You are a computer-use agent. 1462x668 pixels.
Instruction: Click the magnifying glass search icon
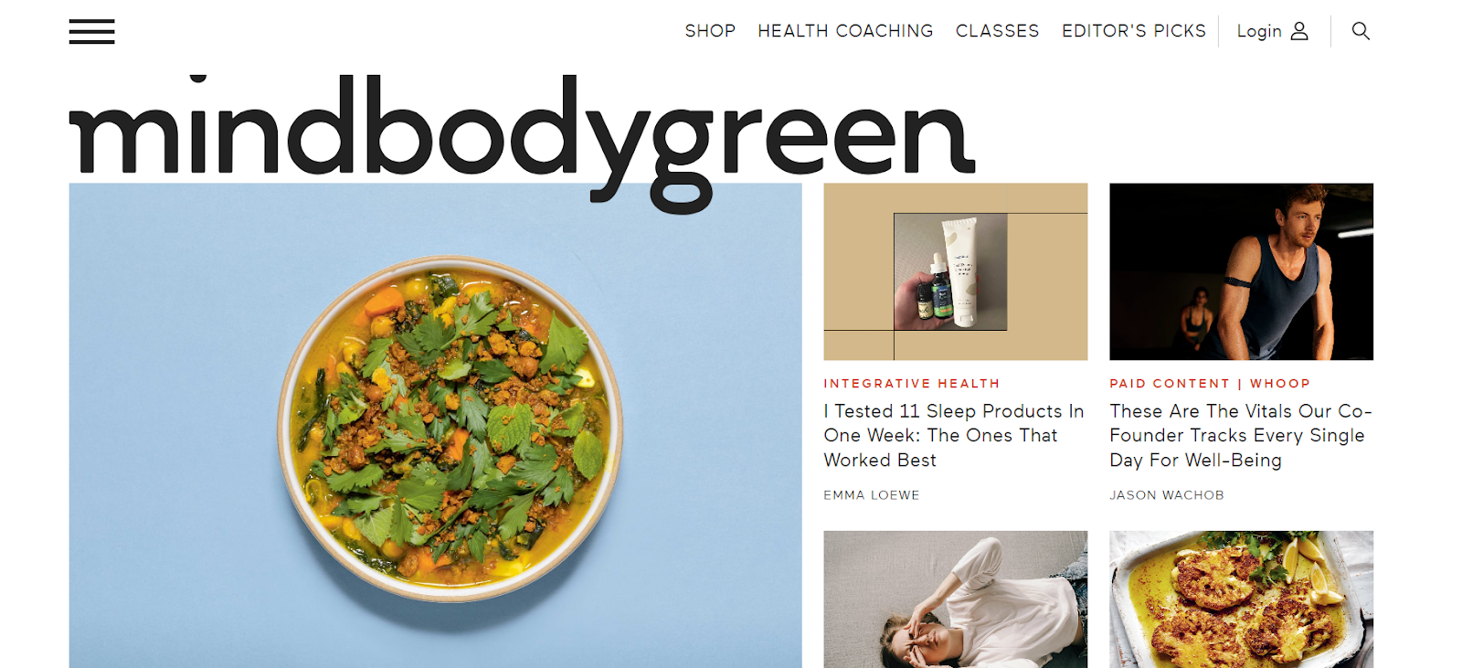tap(1361, 31)
